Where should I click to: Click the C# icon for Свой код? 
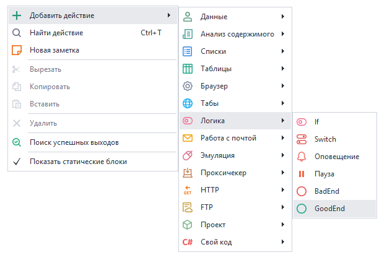(x=188, y=242)
